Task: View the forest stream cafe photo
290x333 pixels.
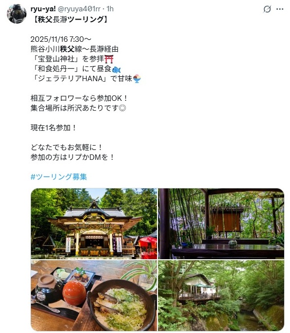Action: coord(221,296)
